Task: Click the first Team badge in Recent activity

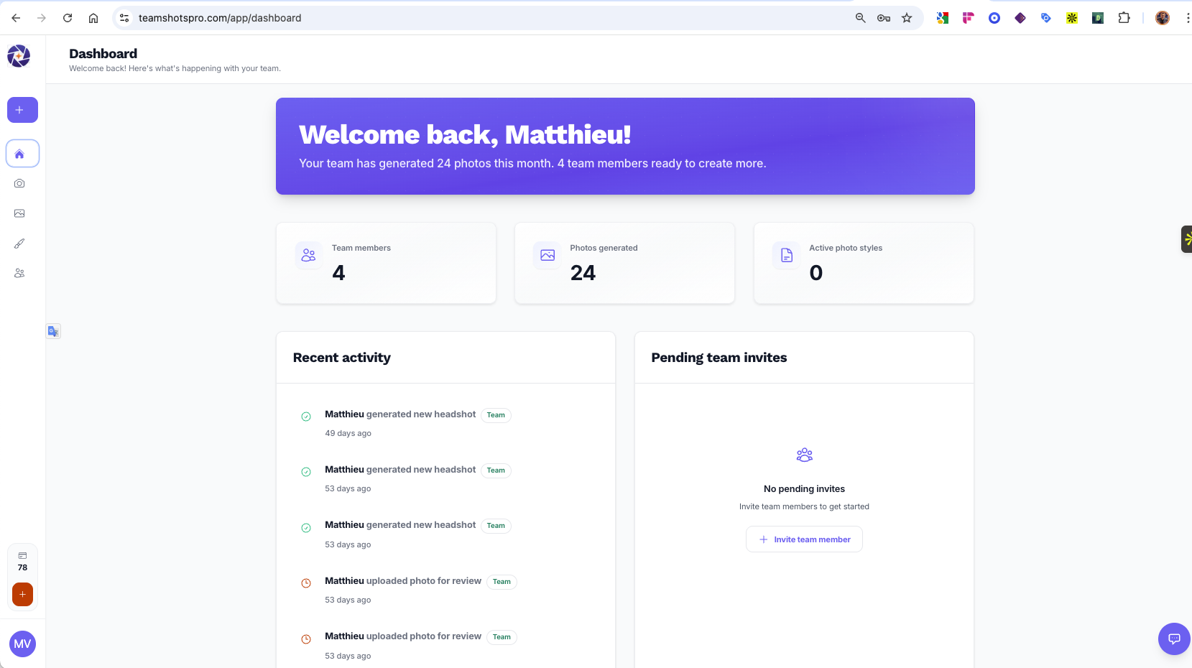Action: tap(496, 415)
